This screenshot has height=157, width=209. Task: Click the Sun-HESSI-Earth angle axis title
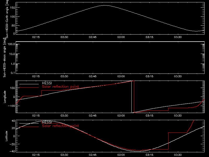(x=7, y=19)
